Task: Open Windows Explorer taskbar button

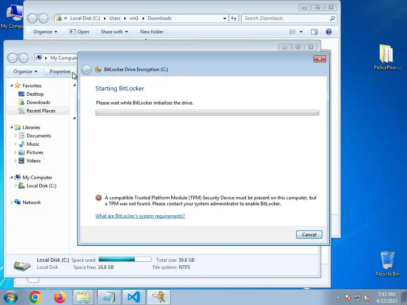Action: click(83, 297)
